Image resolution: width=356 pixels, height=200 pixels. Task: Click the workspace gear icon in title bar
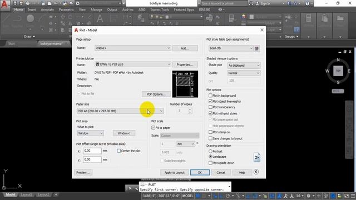(78, 3)
